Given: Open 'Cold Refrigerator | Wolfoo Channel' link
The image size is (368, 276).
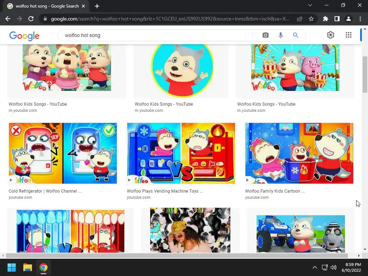Looking at the screenshot, I should pos(45,191).
